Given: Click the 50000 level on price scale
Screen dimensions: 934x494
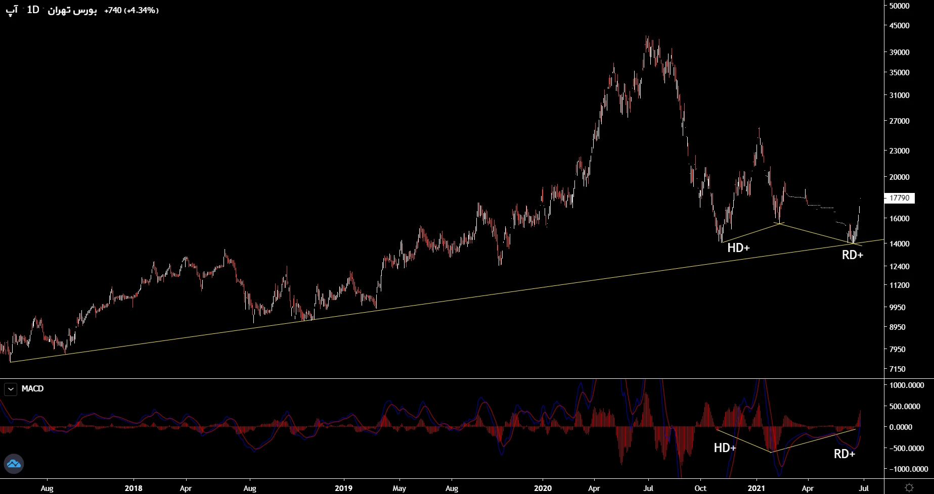Looking at the screenshot, I should 899,6.
